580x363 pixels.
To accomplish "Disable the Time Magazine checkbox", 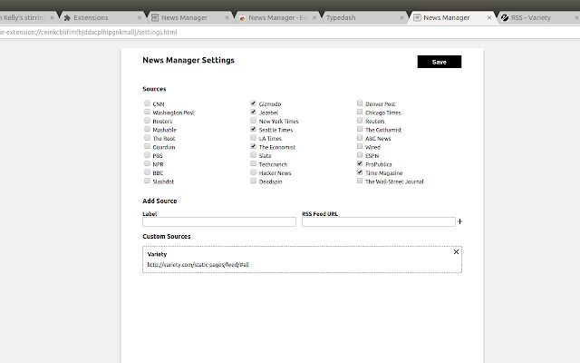I will pyautogui.click(x=360, y=172).
